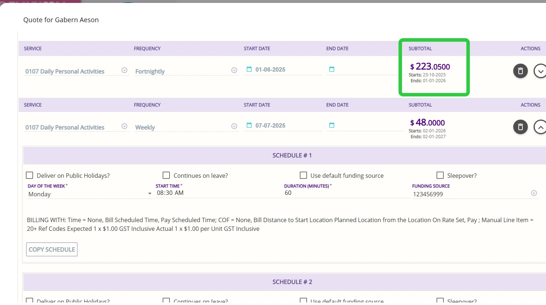546x305 pixels.
Task: Open end date calendar for Weekly service
Action: pos(332,125)
